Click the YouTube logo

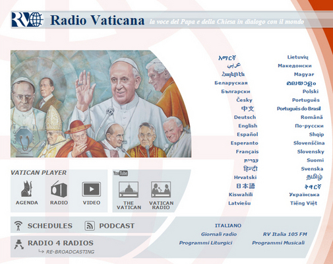(120, 174)
